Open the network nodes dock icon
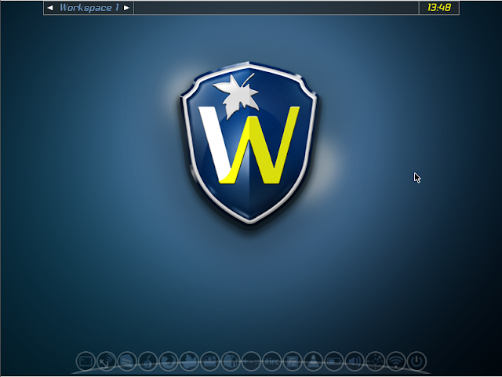 [x=375, y=361]
